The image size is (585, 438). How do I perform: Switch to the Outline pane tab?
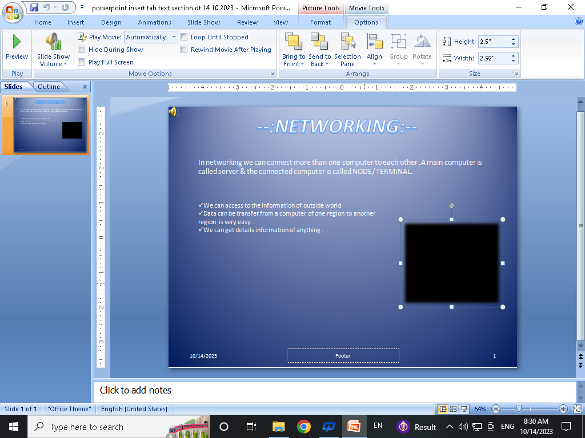click(49, 87)
